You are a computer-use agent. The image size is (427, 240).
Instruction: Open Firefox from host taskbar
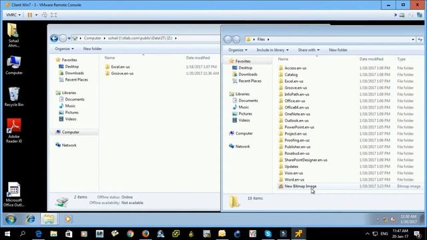coord(145,234)
